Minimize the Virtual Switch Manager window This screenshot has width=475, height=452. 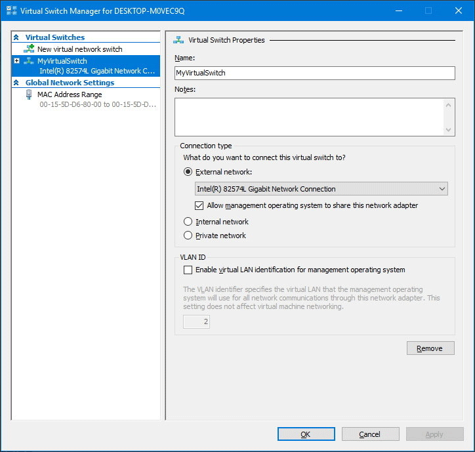click(399, 11)
